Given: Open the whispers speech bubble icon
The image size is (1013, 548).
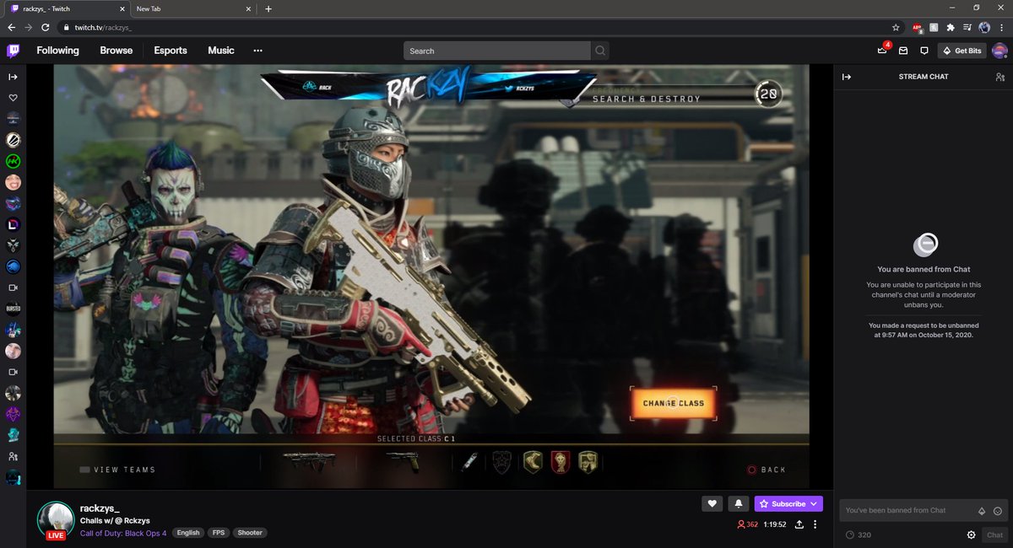Looking at the screenshot, I should click(x=924, y=51).
